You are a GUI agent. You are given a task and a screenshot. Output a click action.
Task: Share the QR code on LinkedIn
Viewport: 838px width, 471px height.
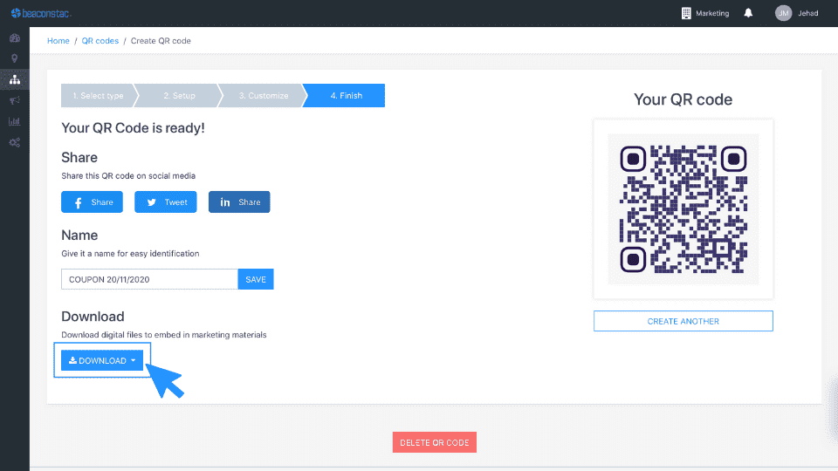point(239,201)
